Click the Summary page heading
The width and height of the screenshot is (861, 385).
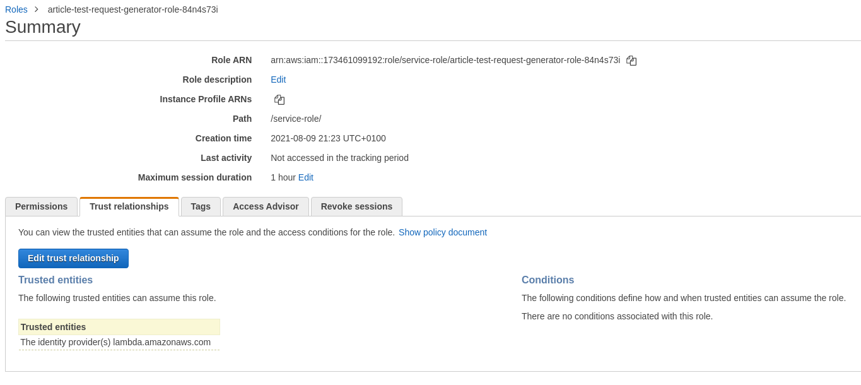43,27
